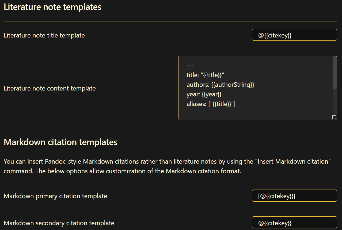342x230 pixels.
Task: Click the opening --- line in content template
Action: (x=190, y=66)
